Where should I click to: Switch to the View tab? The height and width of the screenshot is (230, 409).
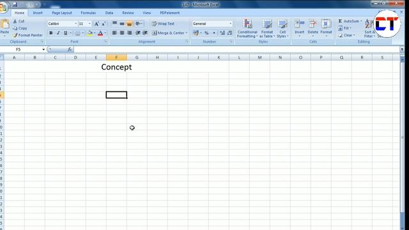(146, 13)
